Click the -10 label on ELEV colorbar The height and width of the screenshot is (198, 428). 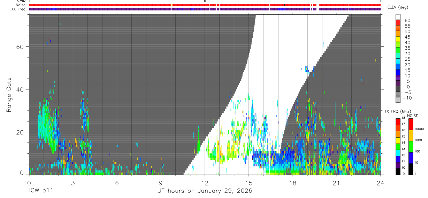pos(406,98)
